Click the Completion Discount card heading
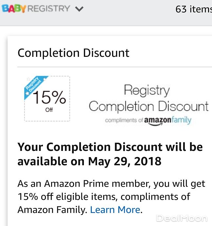This screenshot has height=226, width=212. click(x=73, y=53)
